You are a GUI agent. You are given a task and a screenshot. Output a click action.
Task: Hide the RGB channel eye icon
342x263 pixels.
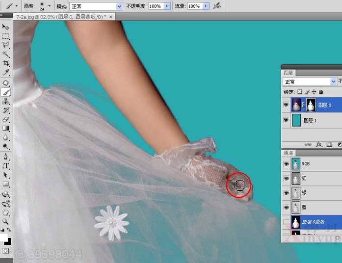point(286,164)
